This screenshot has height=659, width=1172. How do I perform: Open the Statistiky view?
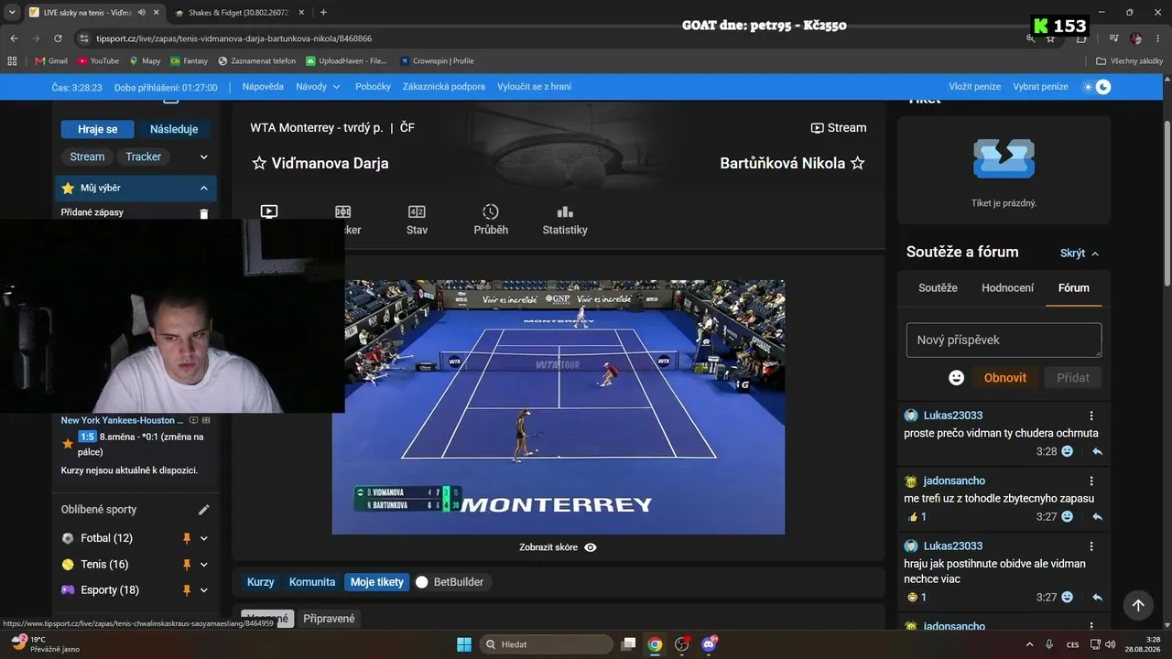pyautogui.click(x=565, y=220)
